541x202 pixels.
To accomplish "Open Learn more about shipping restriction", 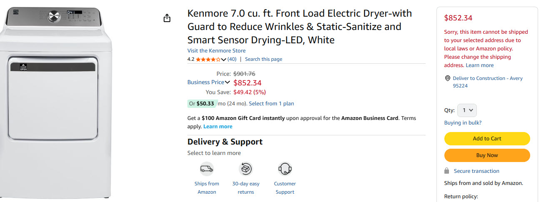I will tap(480, 65).
